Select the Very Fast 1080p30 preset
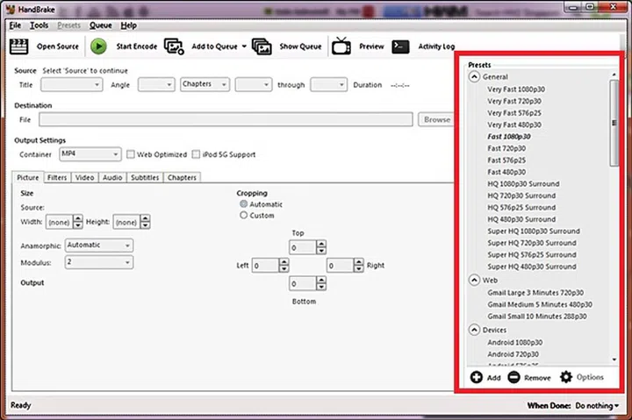 (516, 89)
